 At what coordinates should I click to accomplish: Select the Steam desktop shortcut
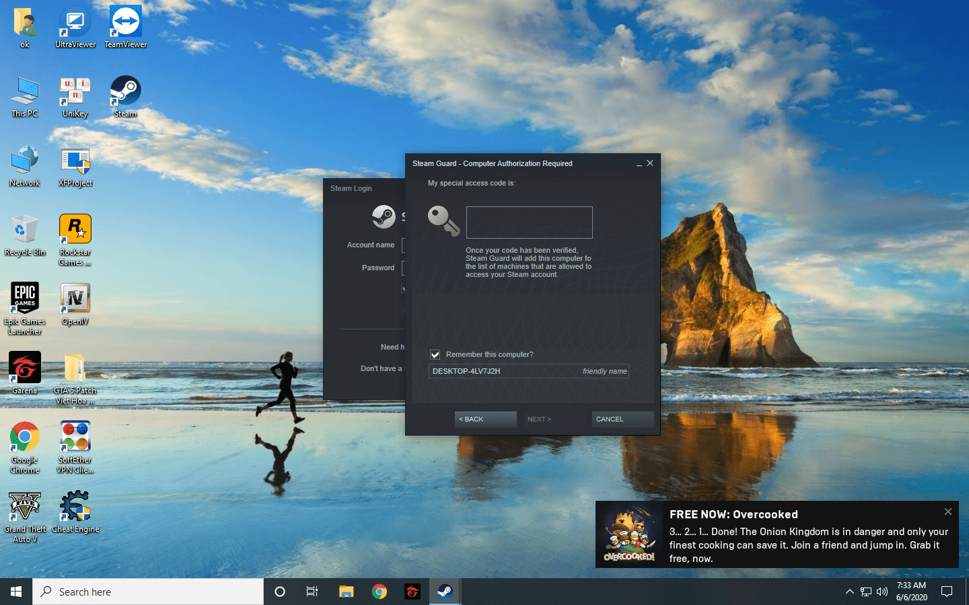pyautogui.click(x=125, y=97)
